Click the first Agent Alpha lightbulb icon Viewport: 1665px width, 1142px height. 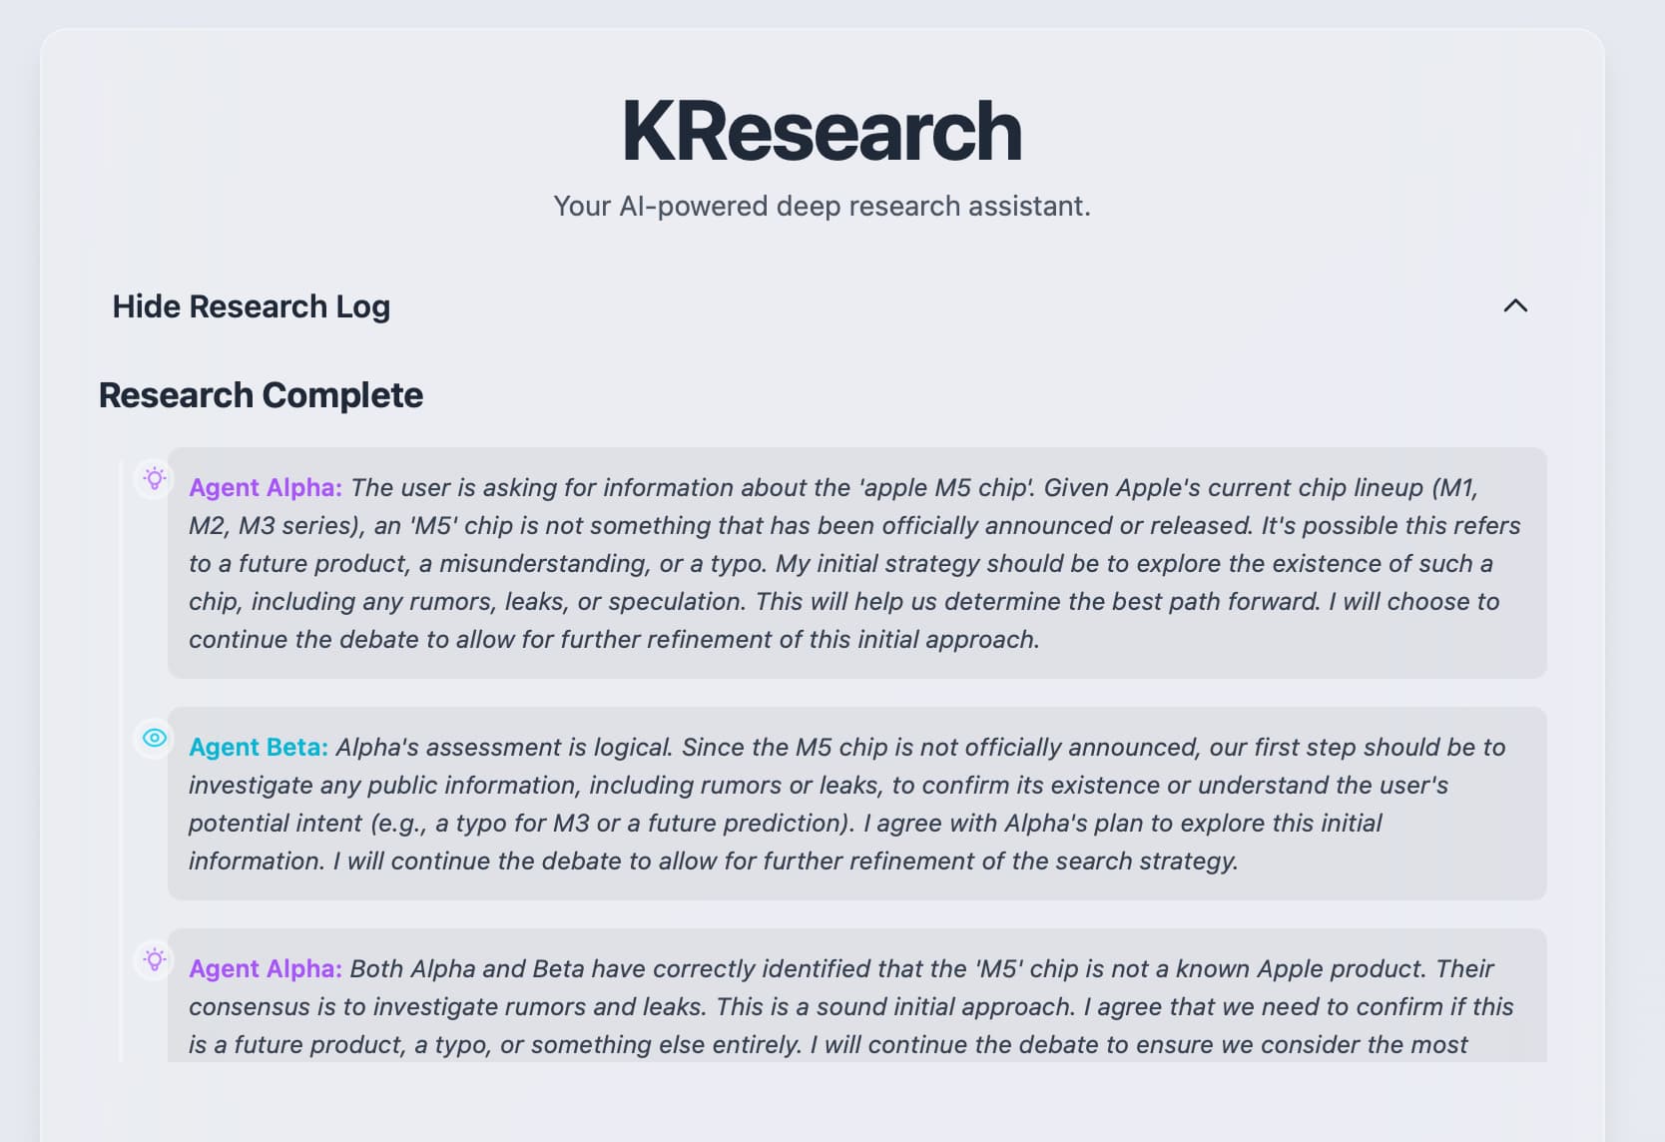pyautogui.click(x=154, y=478)
